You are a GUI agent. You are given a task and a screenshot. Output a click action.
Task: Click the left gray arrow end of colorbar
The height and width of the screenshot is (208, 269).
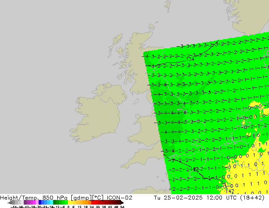10,202
